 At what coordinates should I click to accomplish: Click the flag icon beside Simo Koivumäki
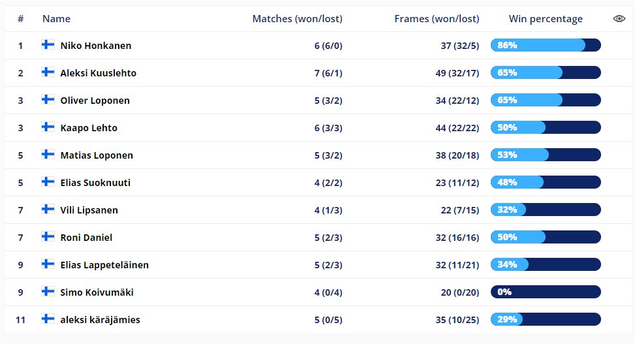[x=48, y=292]
